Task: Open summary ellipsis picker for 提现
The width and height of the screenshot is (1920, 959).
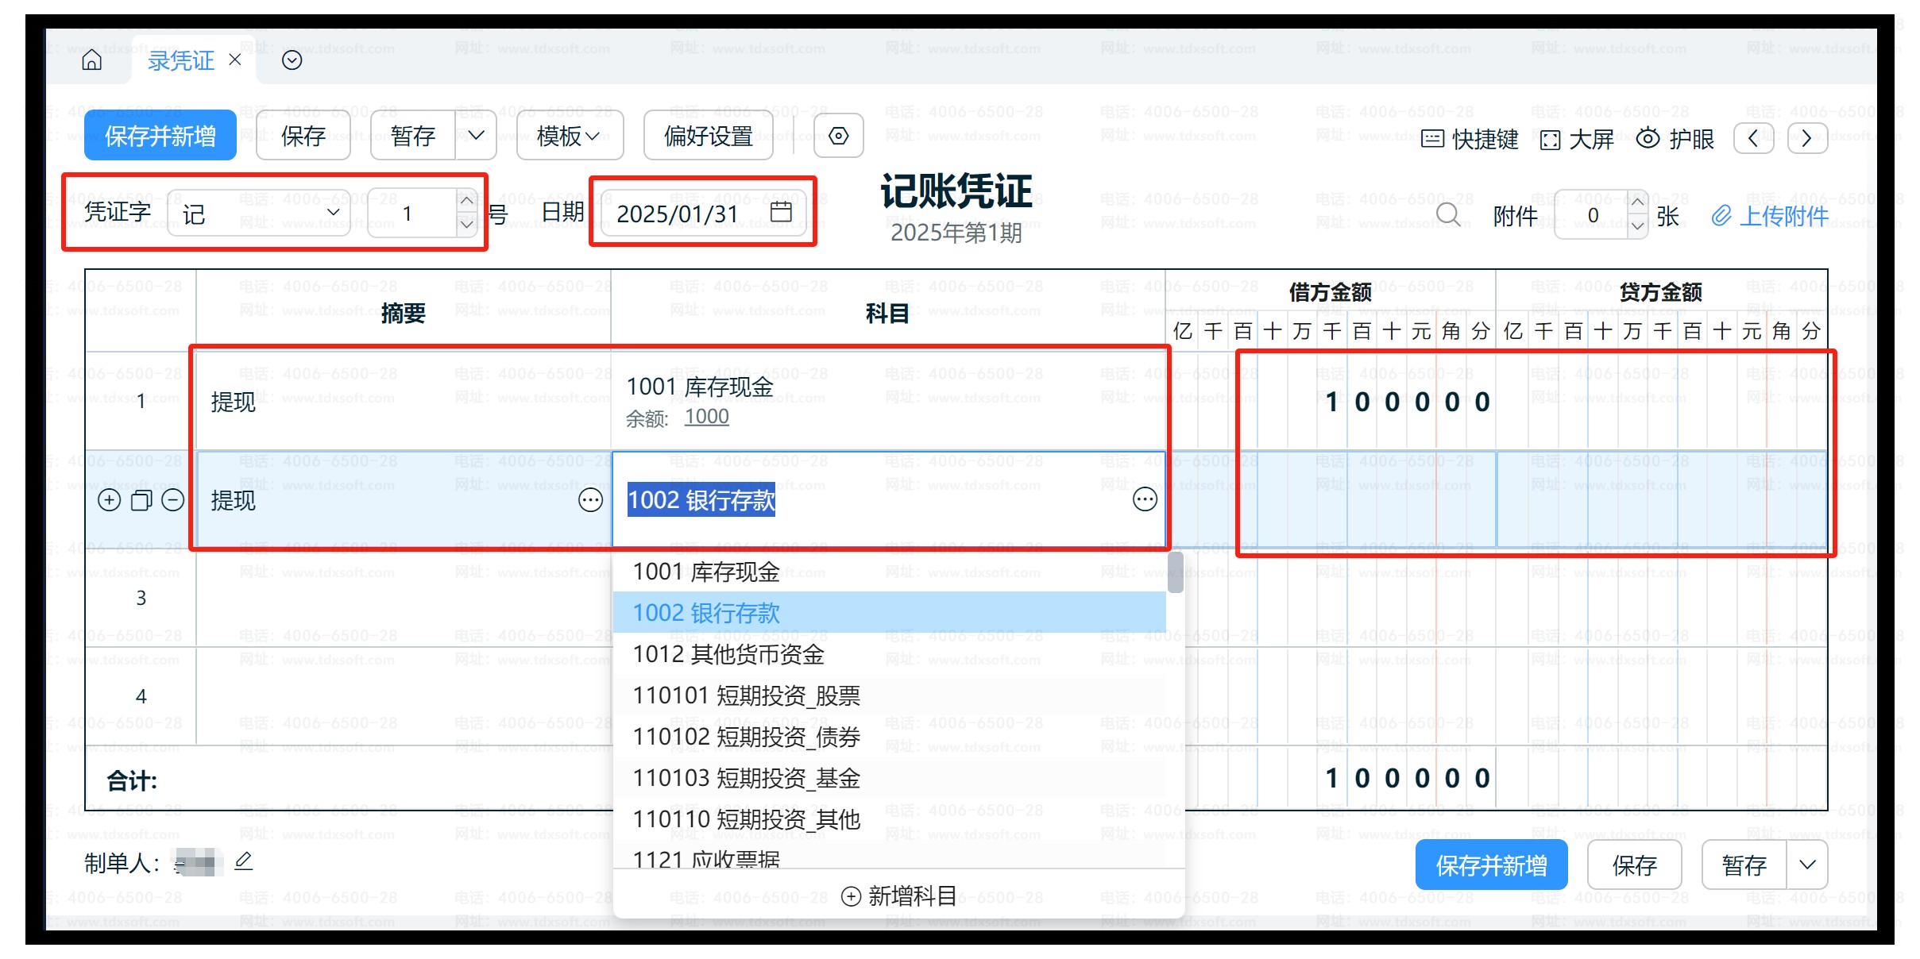Action: 590,500
